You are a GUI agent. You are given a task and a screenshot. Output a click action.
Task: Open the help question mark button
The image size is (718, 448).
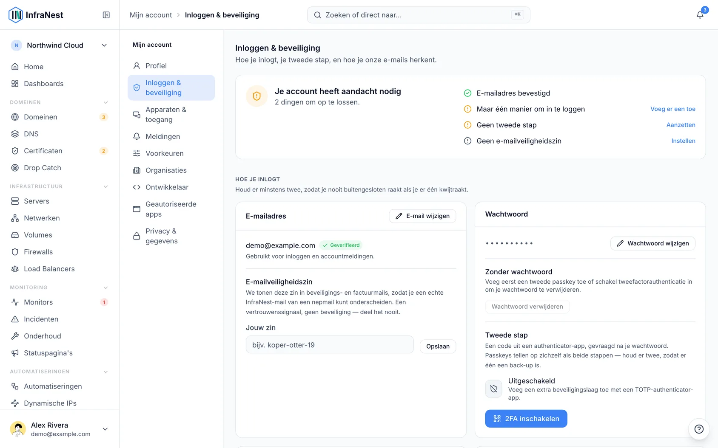[x=699, y=429]
